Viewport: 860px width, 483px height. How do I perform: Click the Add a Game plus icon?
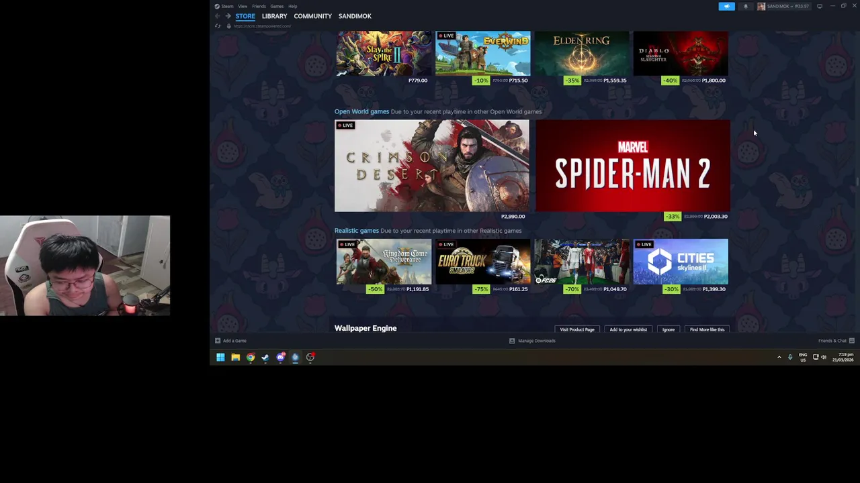pyautogui.click(x=218, y=341)
